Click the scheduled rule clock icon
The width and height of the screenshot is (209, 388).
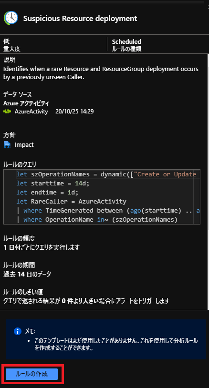point(11,18)
